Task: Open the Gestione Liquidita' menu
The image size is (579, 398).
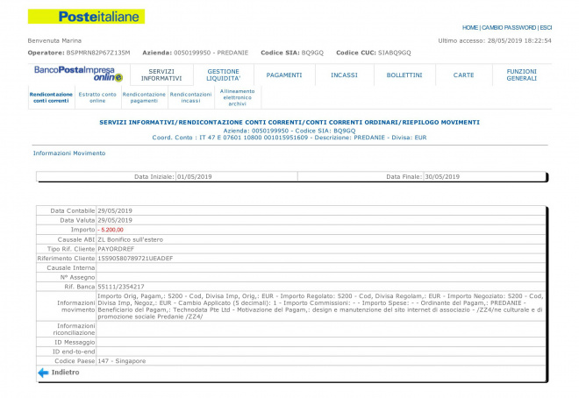Action: 223,75
